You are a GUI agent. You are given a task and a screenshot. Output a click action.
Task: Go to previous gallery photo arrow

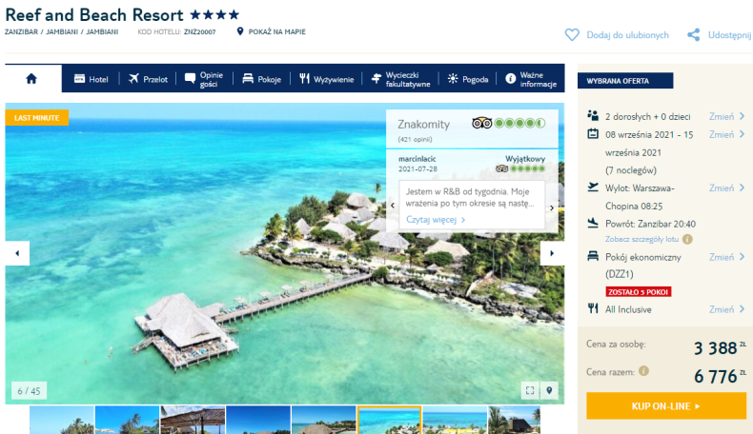[17, 253]
